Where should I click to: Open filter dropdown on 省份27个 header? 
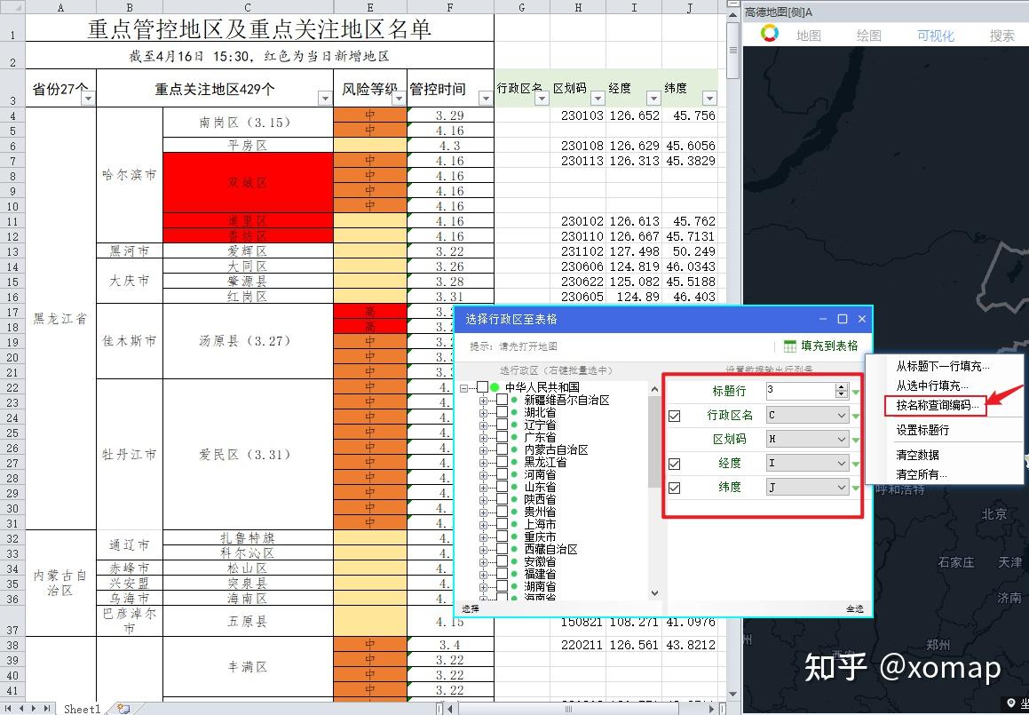[88, 99]
